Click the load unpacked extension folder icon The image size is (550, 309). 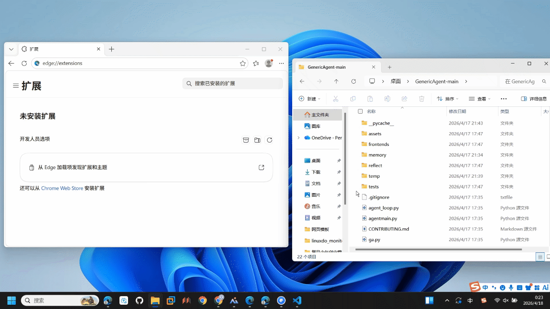click(x=257, y=140)
